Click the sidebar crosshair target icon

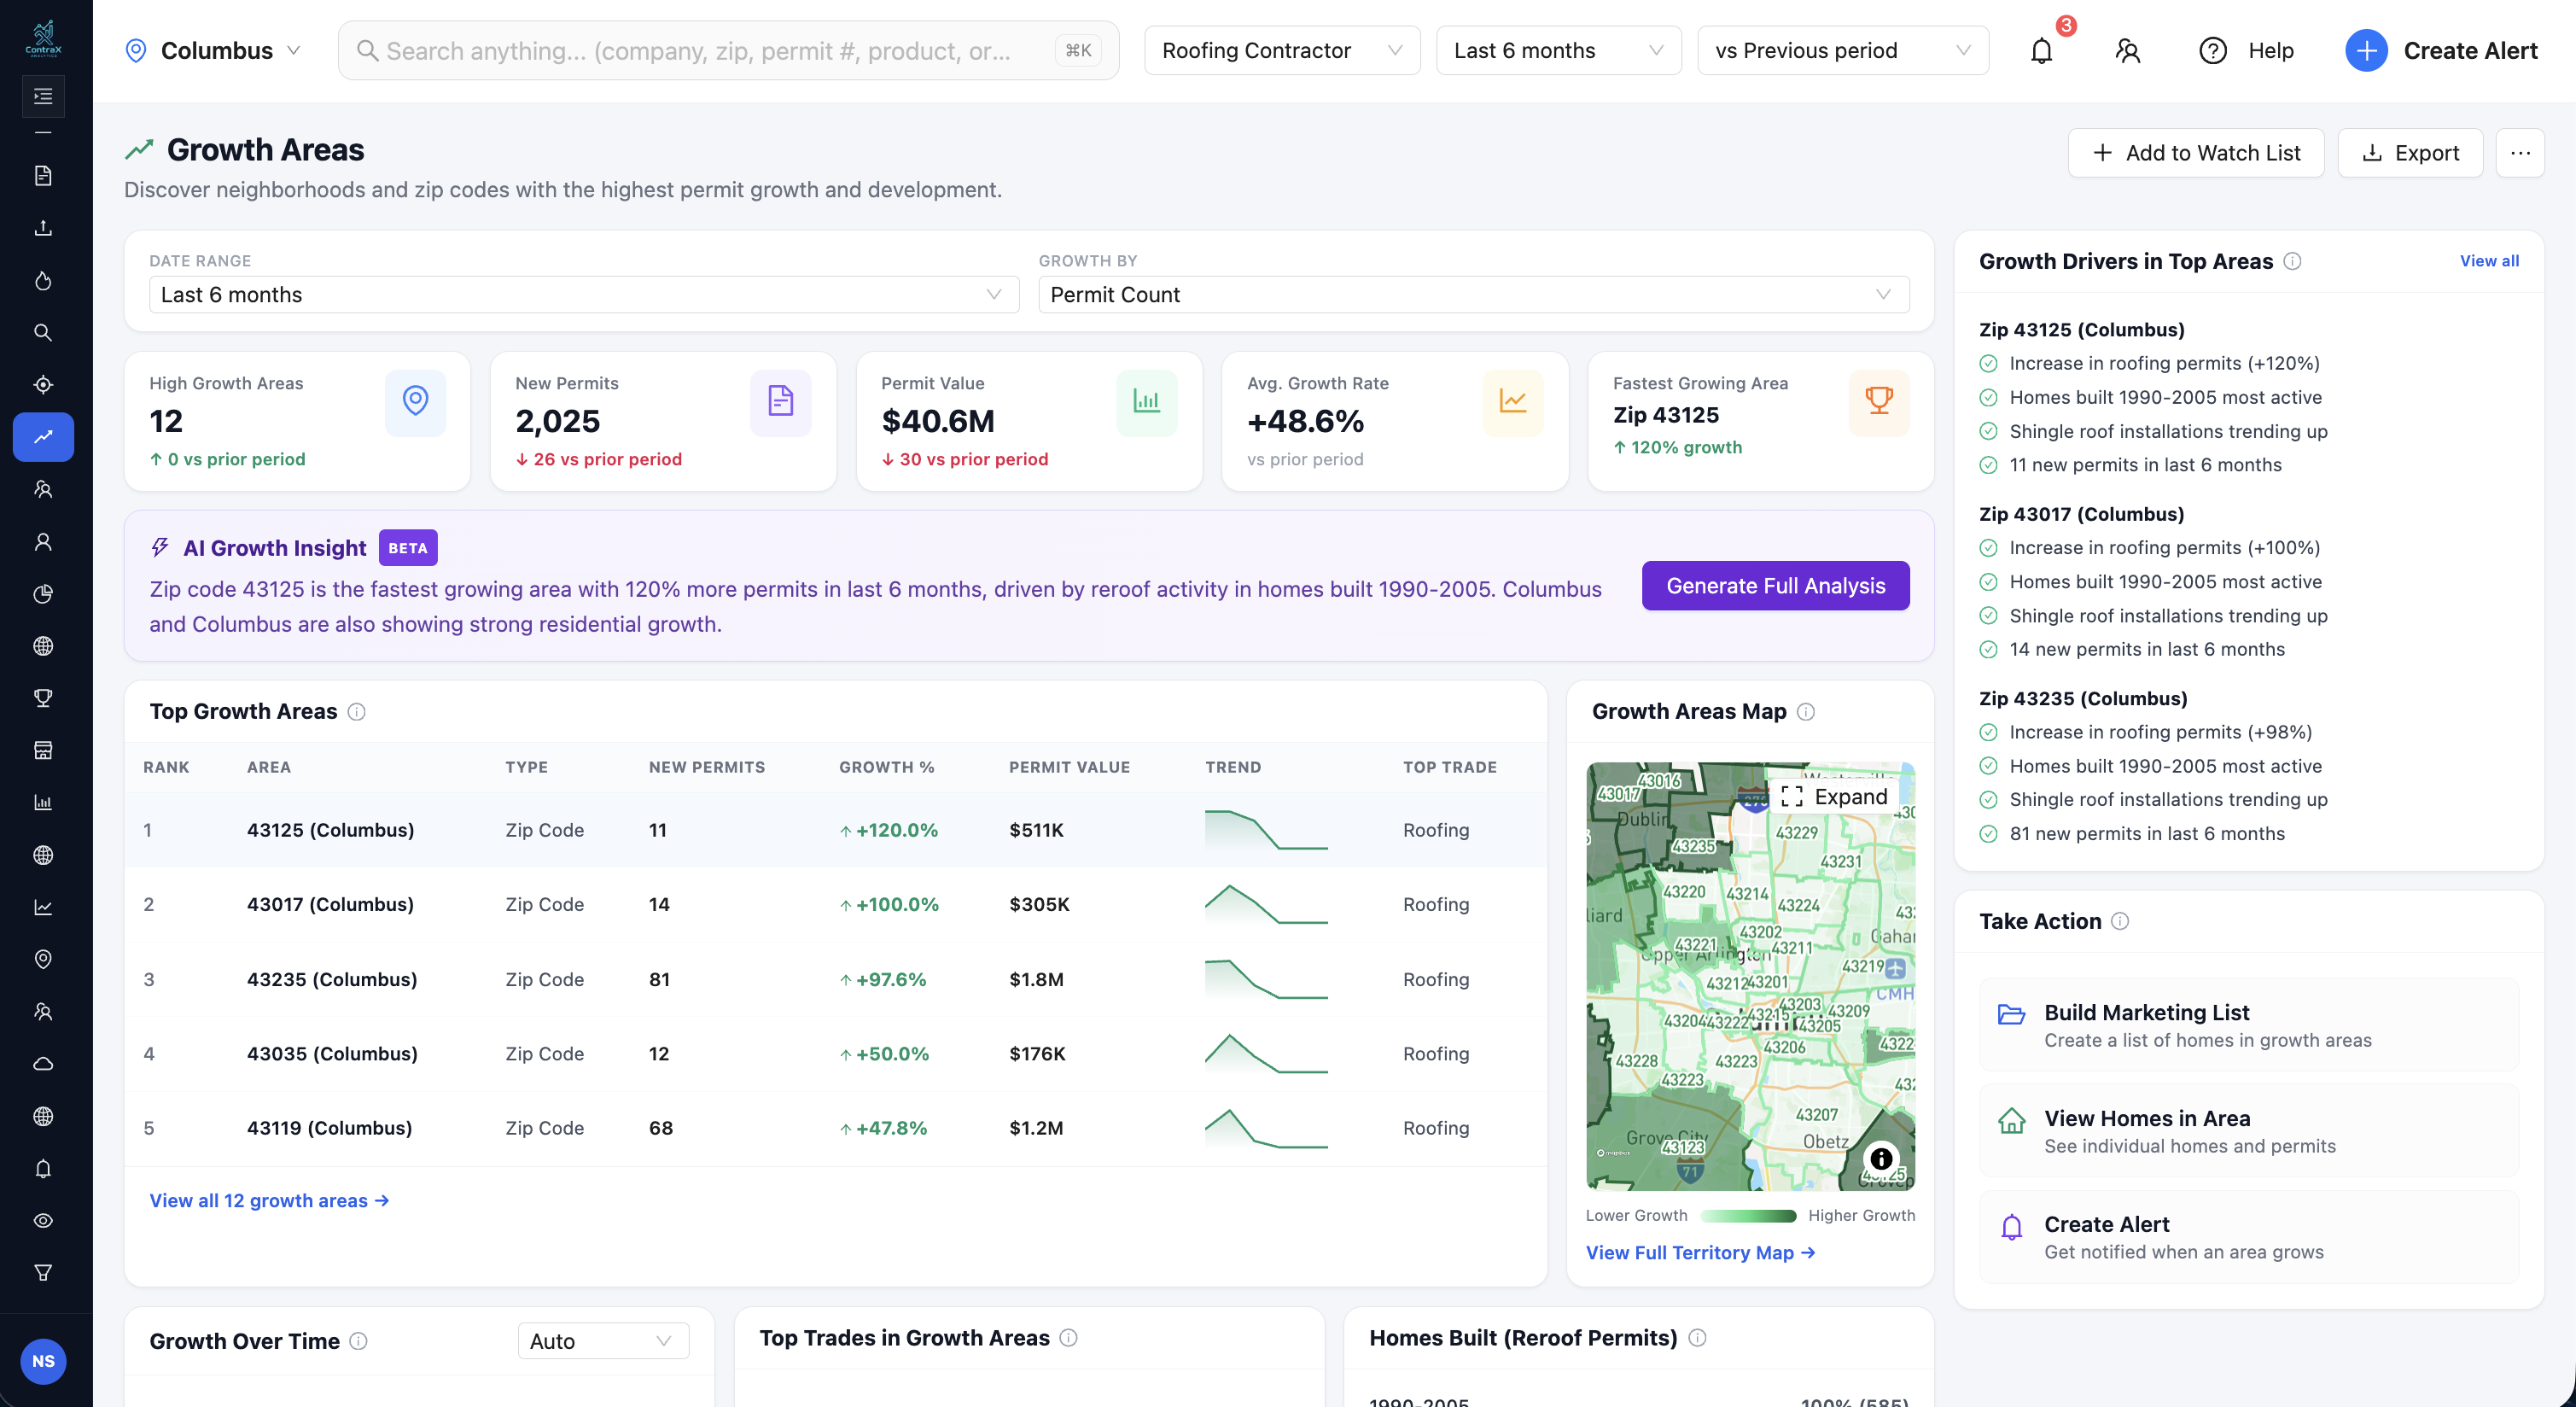click(x=43, y=384)
